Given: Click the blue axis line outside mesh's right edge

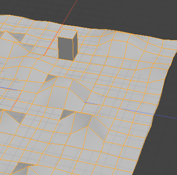Looking at the screenshot, I should click(x=165, y=116).
